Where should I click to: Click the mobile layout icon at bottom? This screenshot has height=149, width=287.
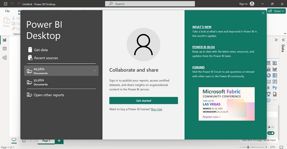click(24, 141)
